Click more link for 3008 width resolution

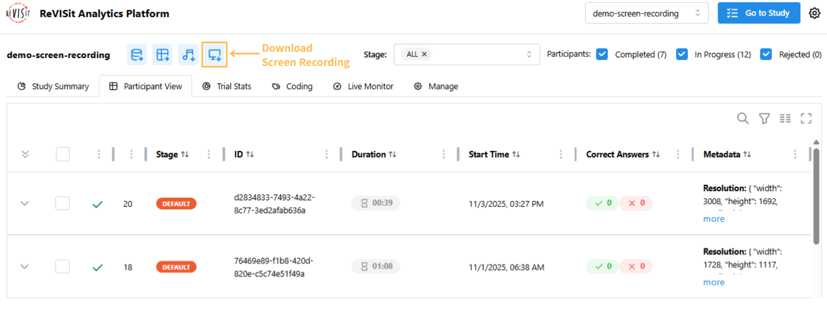(714, 219)
